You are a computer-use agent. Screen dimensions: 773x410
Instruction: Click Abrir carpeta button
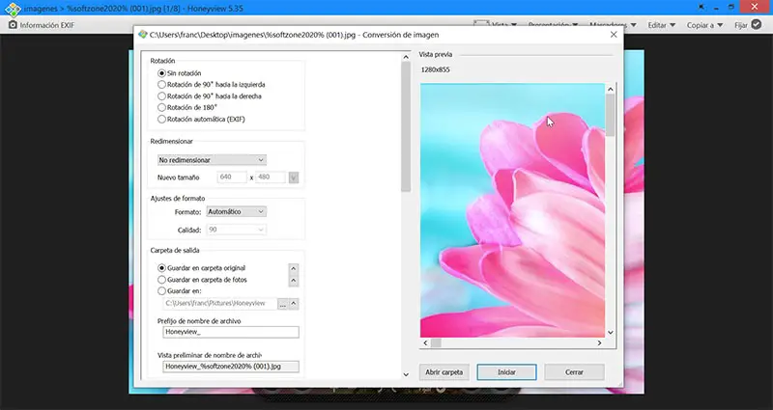pos(444,372)
